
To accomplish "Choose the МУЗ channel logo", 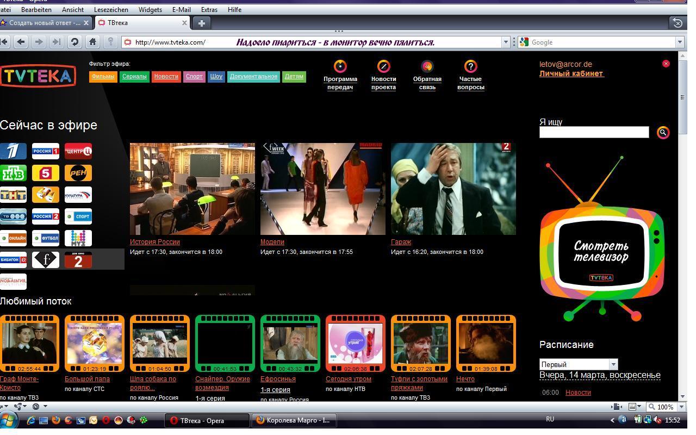I will tap(78, 238).
